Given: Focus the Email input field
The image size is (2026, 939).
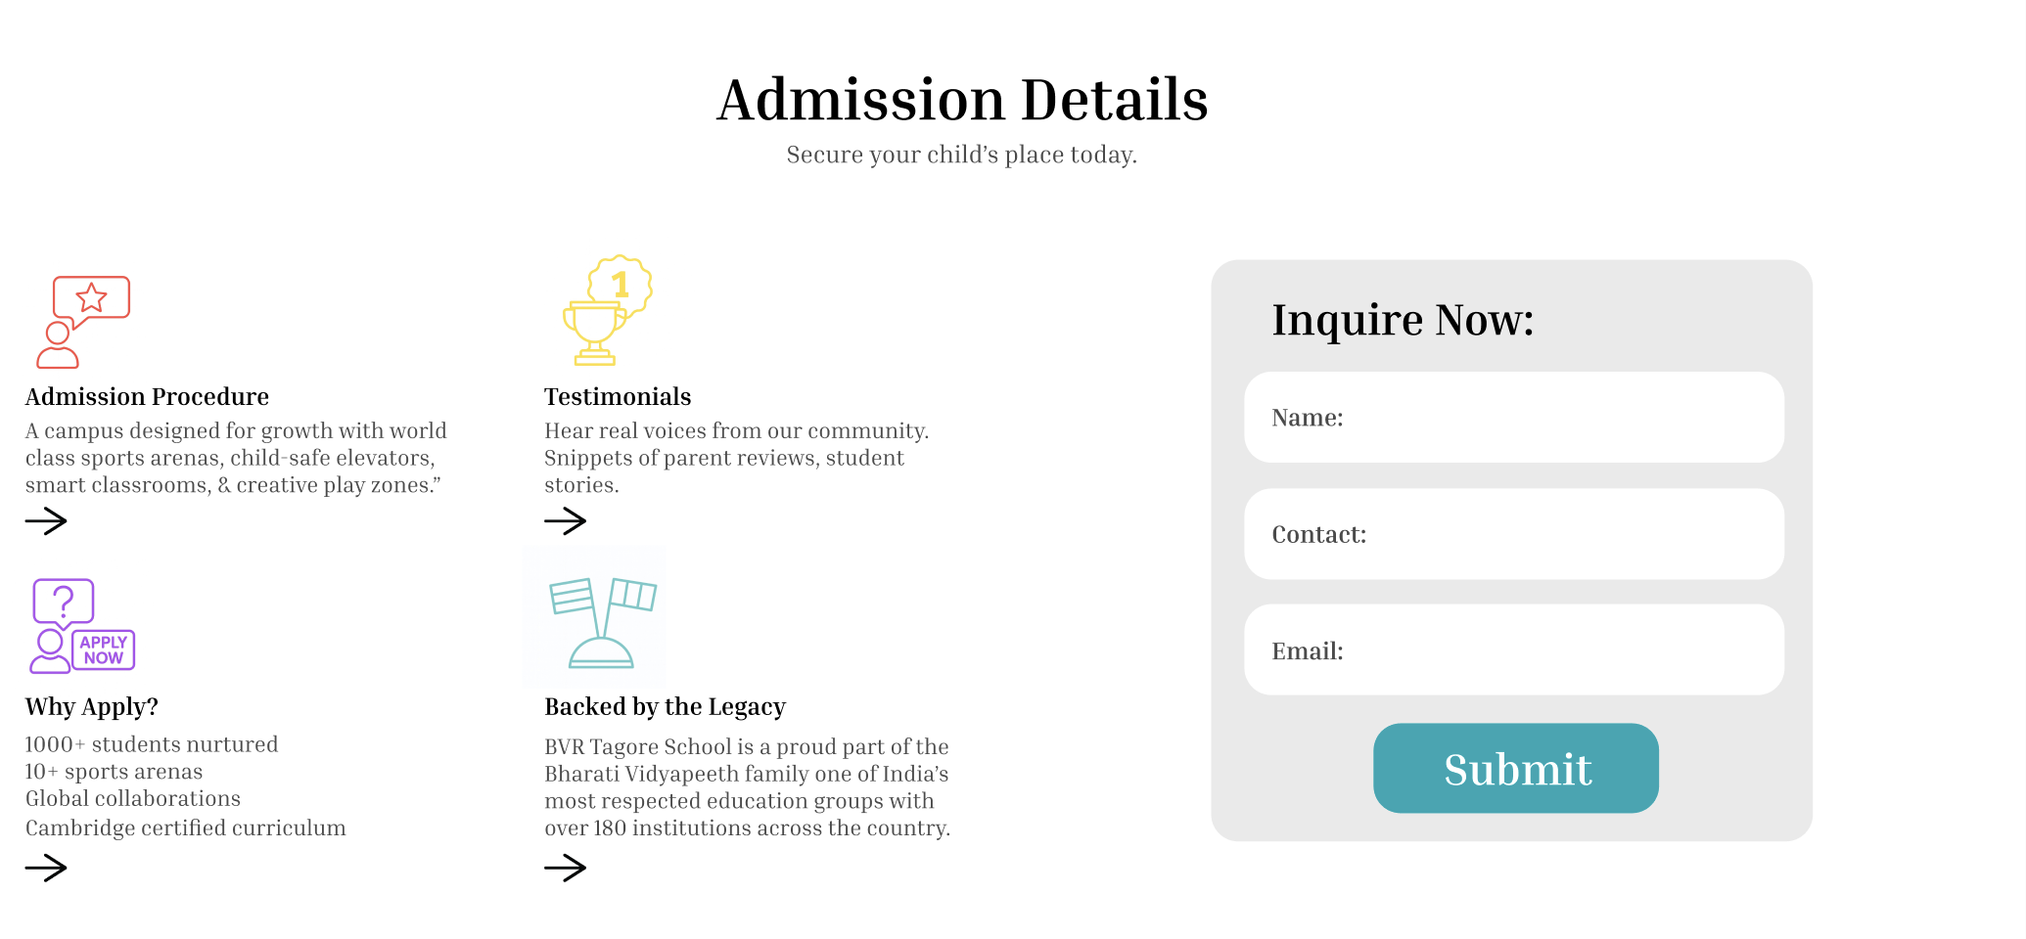Looking at the screenshot, I should tap(1513, 650).
